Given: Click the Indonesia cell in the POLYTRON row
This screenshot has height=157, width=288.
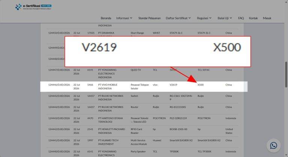Looking at the screenshot, I should (x=231, y=118).
